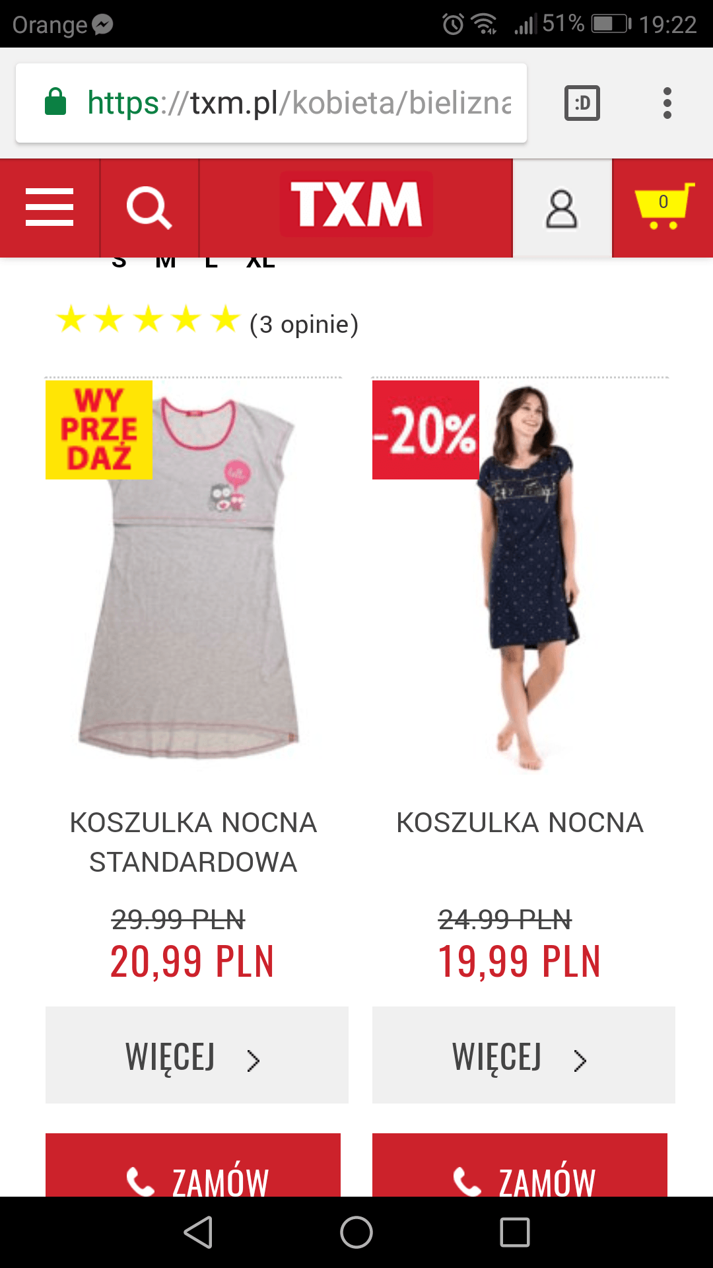This screenshot has width=713, height=1268.
Task: Open browser tab switcher icon
Action: pos(582,103)
